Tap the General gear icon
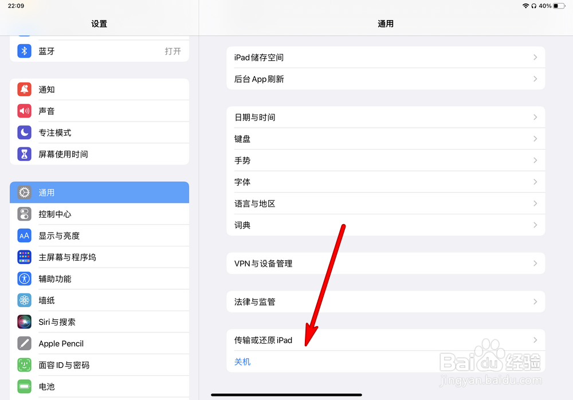 point(24,193)
